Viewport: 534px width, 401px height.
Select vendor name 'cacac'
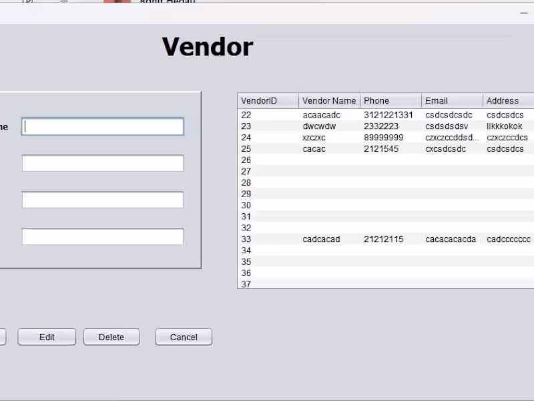[x=329, y=148]
